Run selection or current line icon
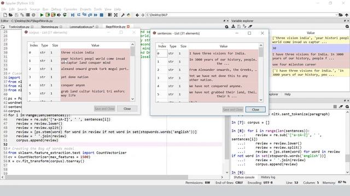This screenshot has height=196, width=350. [x=59, y=15]
